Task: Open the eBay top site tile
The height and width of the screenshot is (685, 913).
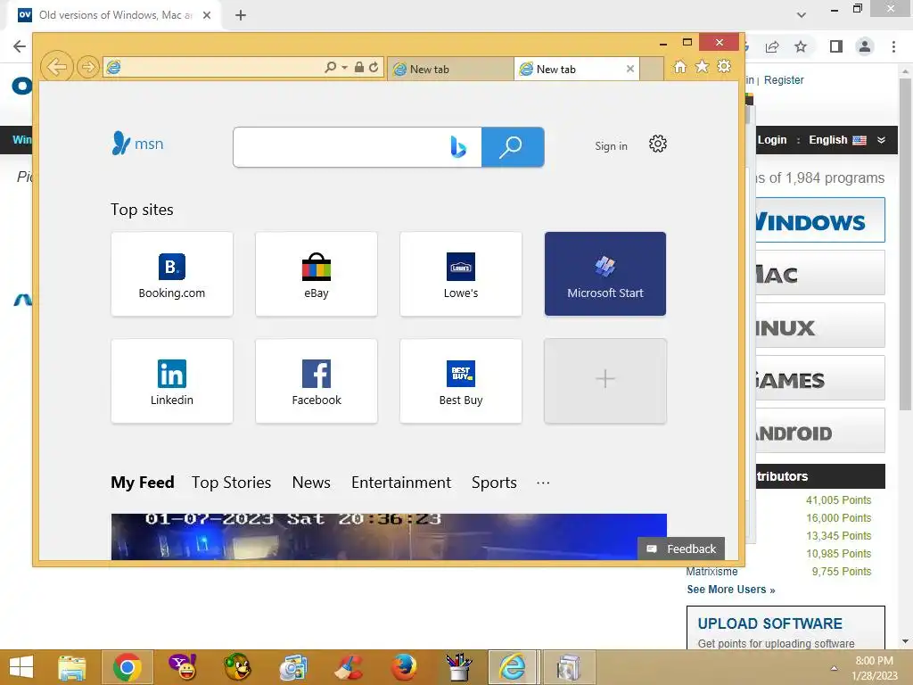Action: pyautogui.click(x=317, y=274)
